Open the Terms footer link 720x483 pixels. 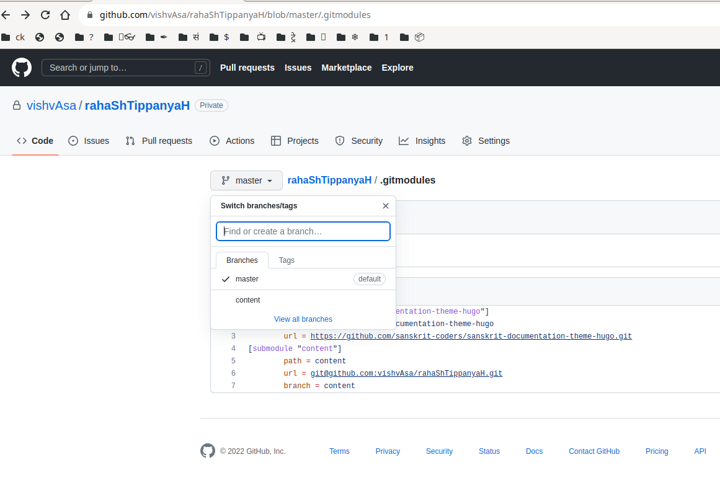click(339, 451)
